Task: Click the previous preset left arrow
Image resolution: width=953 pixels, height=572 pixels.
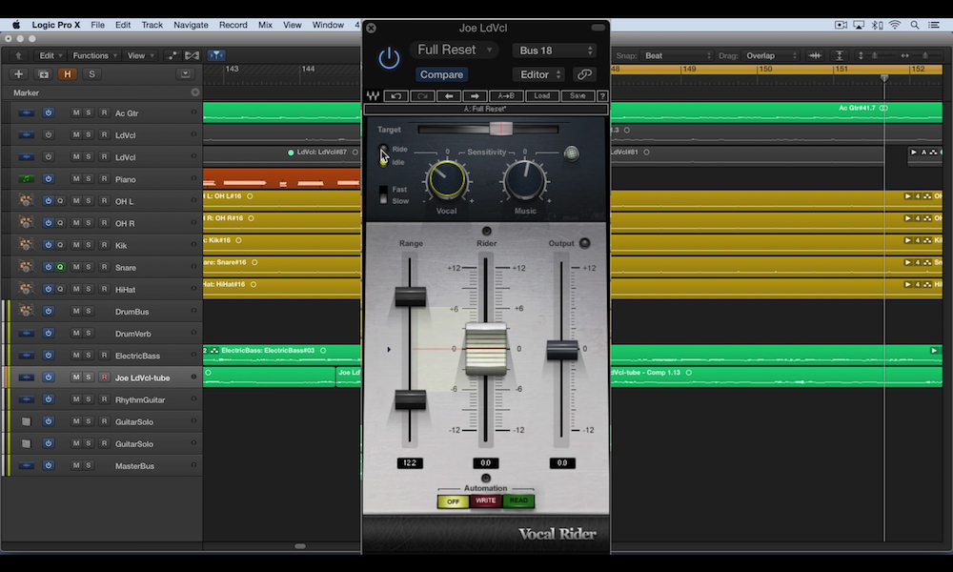Action: coord(449,96)
